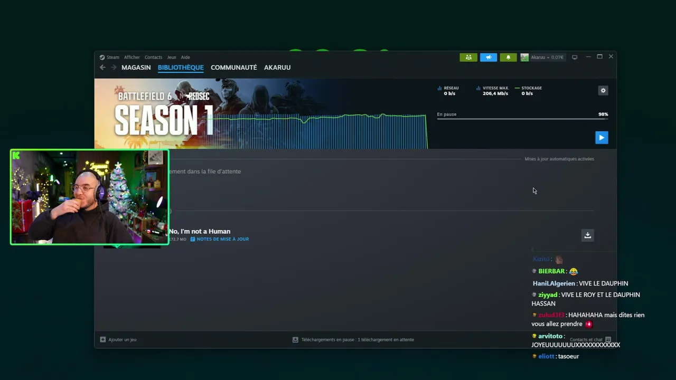Viewport: 676px width, 380px height.
Task: Click the 0,07€ wallet balance
Action: 557,57
